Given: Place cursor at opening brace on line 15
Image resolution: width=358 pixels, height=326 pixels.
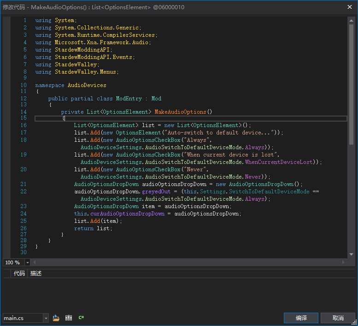Looking at the screenshot, I should pyautogui.click(x=64, y=118).
